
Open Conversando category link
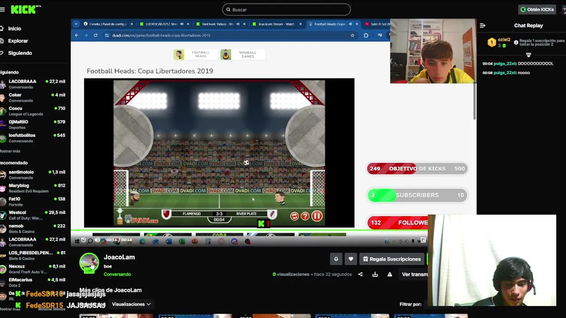117,274
